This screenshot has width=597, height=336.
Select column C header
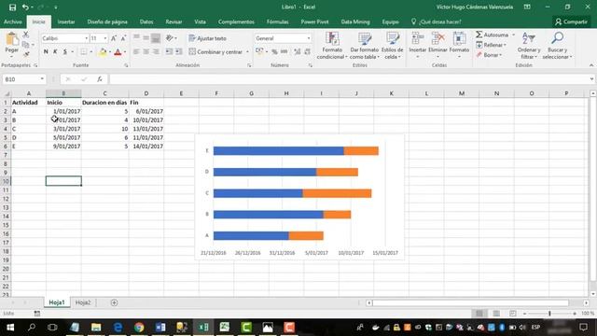tap(104, 93)
